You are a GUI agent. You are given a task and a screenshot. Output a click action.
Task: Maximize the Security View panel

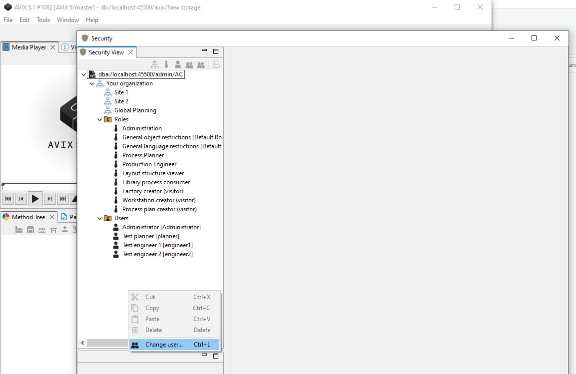click(216, 51)
